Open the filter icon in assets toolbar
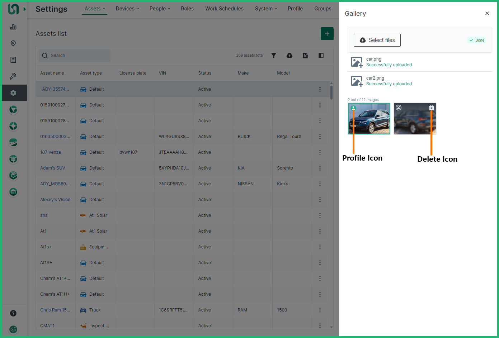Screen dimensions: 499x338 point(274,56)
